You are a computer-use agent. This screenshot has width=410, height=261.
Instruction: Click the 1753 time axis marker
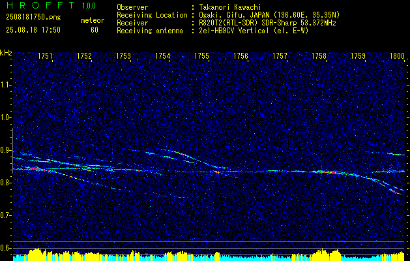[x=123, y=56]
